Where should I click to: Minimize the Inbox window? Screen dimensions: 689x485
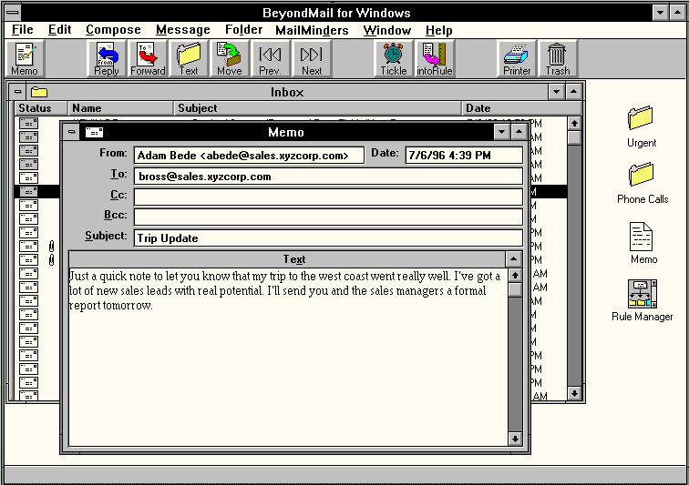556,92
